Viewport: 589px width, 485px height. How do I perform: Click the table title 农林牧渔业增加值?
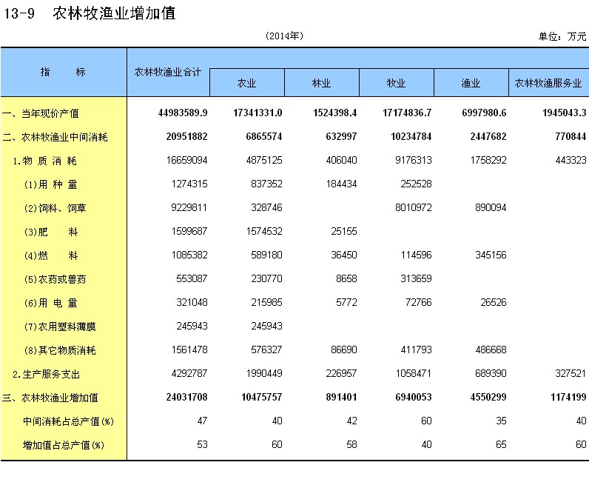click(115, 13)
